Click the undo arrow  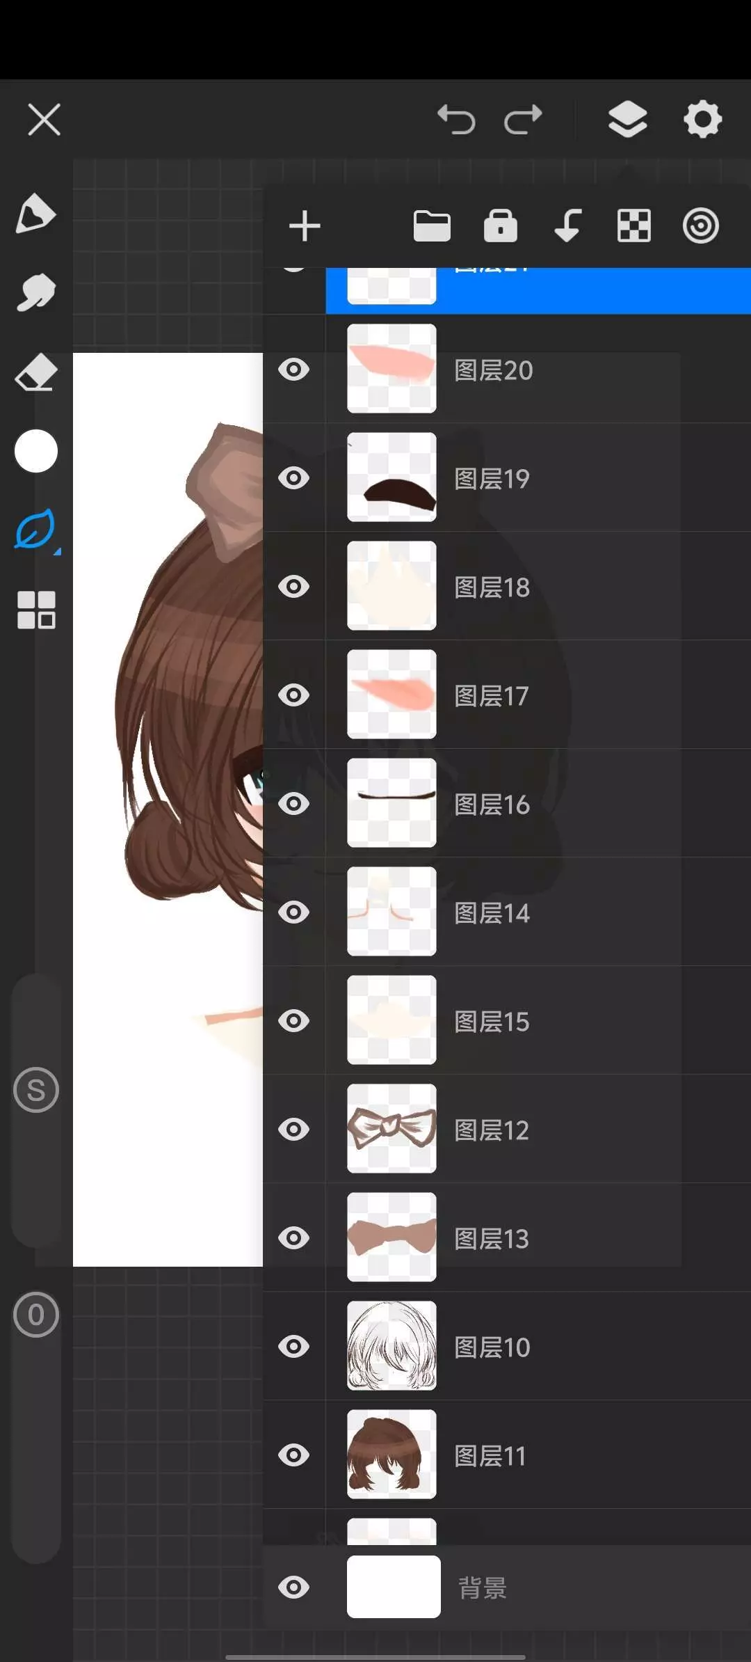click(456, 120)
